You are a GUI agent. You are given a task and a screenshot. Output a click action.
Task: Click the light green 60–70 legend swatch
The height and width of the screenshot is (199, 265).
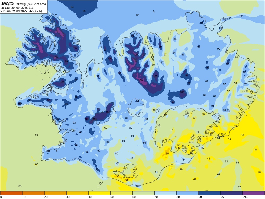pos(143,193)
